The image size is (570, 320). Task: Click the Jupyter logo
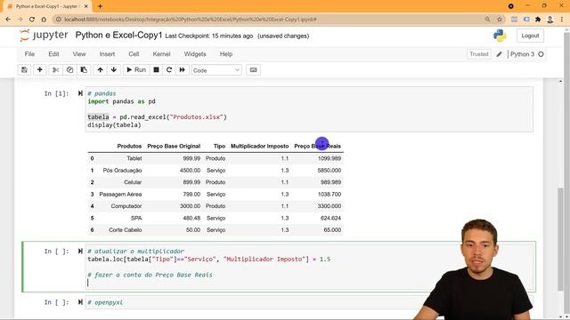click(x=44, y=36)
